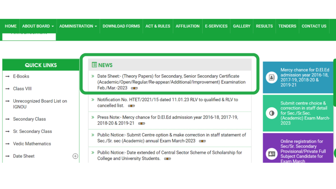The image size is (336, 189).
Task: Click the arrow icon beside E-Books
Action: click(8, 76)
